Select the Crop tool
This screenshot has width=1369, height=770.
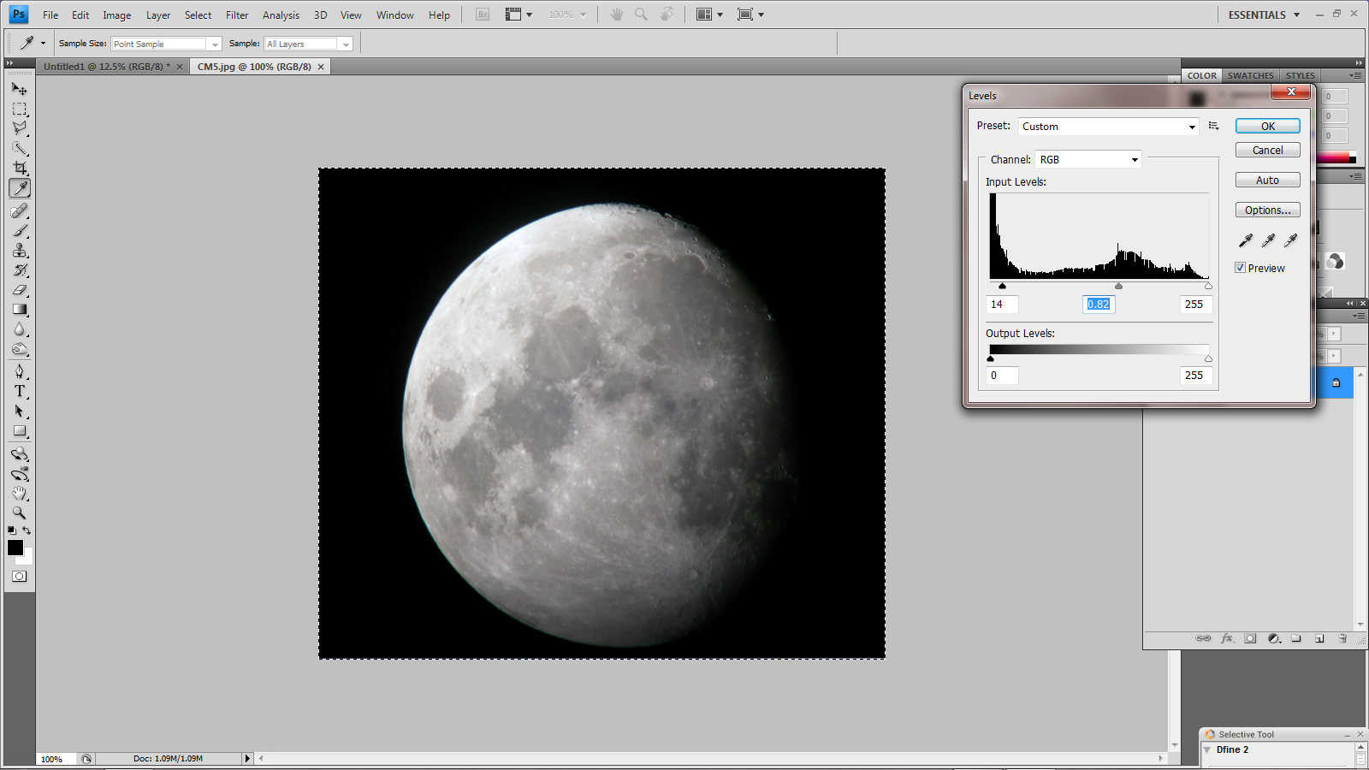[20, 168]
